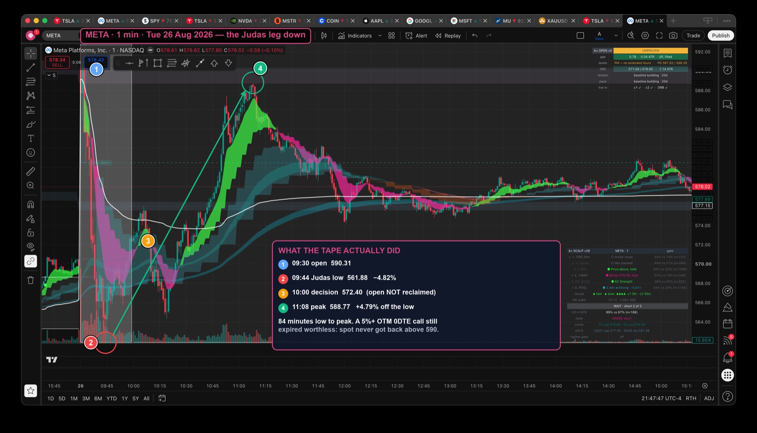Select horizontal line in floating drawing toolbar

(x=130, y=63)
